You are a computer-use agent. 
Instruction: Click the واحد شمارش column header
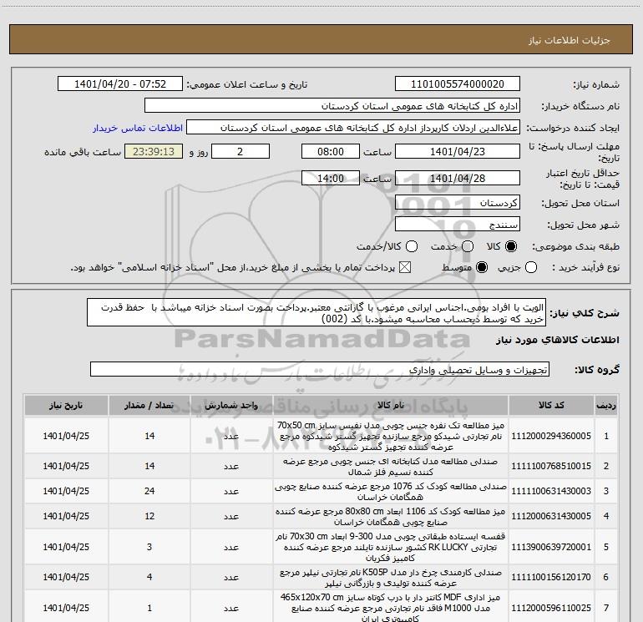click(231, 406)
